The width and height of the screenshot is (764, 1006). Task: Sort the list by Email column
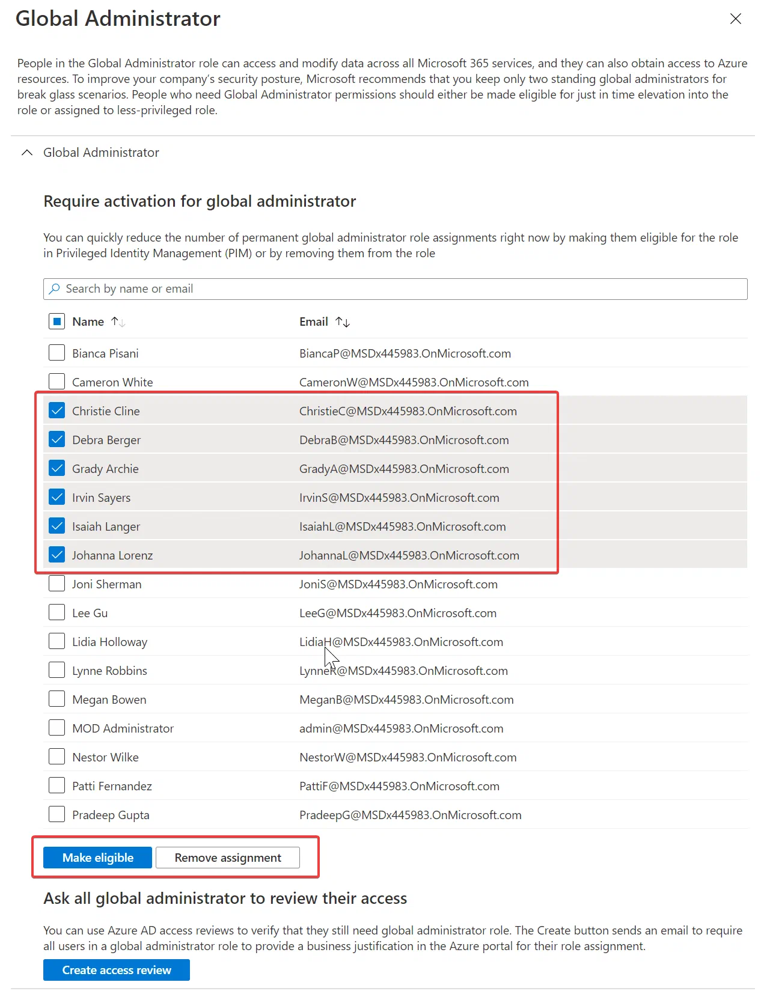(343, 322)
